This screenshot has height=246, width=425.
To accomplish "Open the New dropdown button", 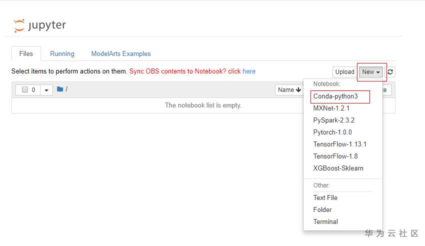I will pyautogui.click(x=371, y=72).
